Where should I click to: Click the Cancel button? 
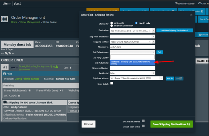pos(88,124)
